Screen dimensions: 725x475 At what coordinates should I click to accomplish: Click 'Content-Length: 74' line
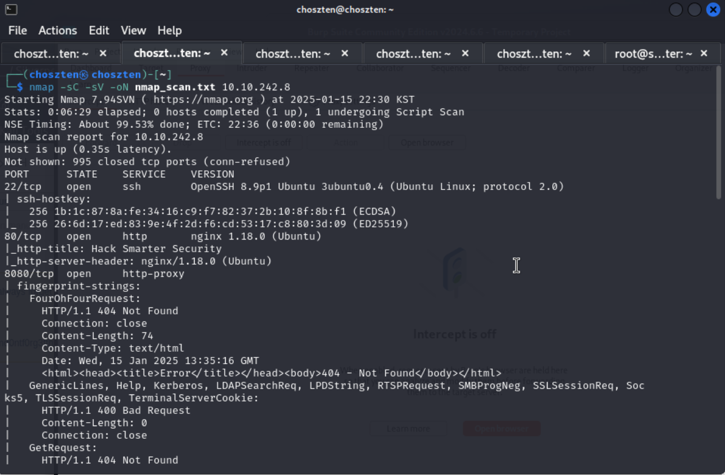click(x=97, y=336)
